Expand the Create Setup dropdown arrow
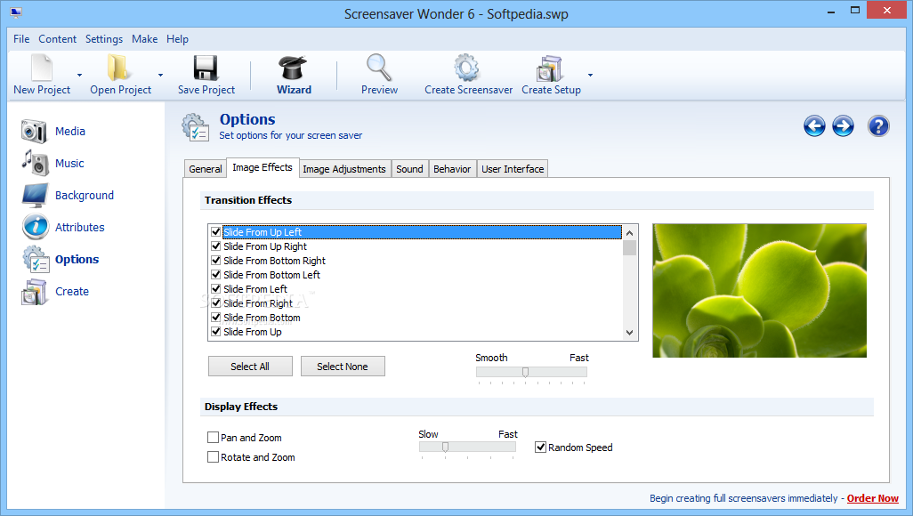This screenshot has height=516, width=913. click(590, 75)
